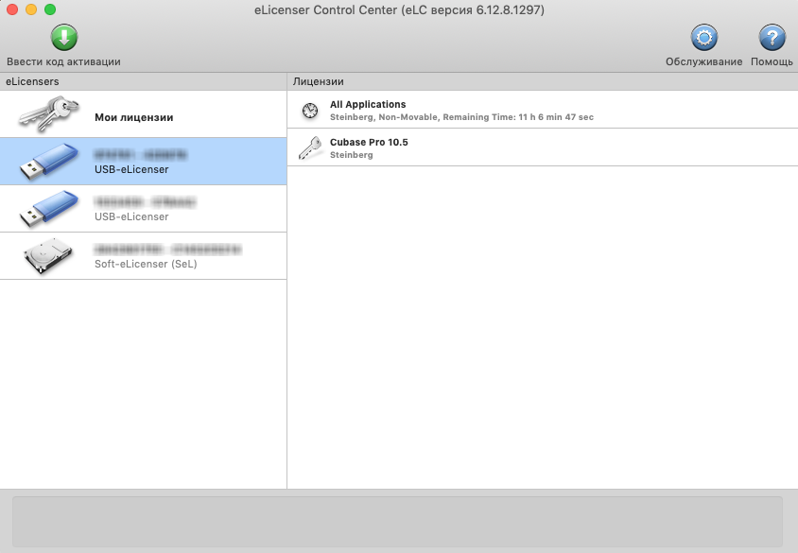798x553 pixels.
Task: Click the second, unselected USB-eLicenser drive icon
Action: [49, 209]
